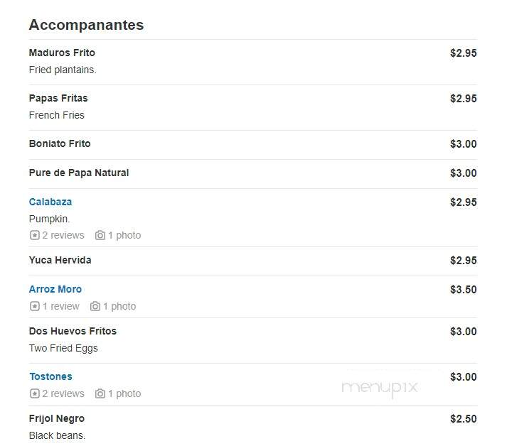The width and height of the screenshot is (507, 446).
Task: View the 1 review for Arroz Moro
Action: [60, 306]
